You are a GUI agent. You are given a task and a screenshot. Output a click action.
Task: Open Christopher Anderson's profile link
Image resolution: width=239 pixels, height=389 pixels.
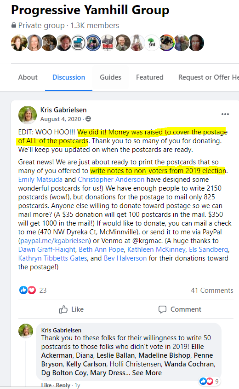(111, 180)
